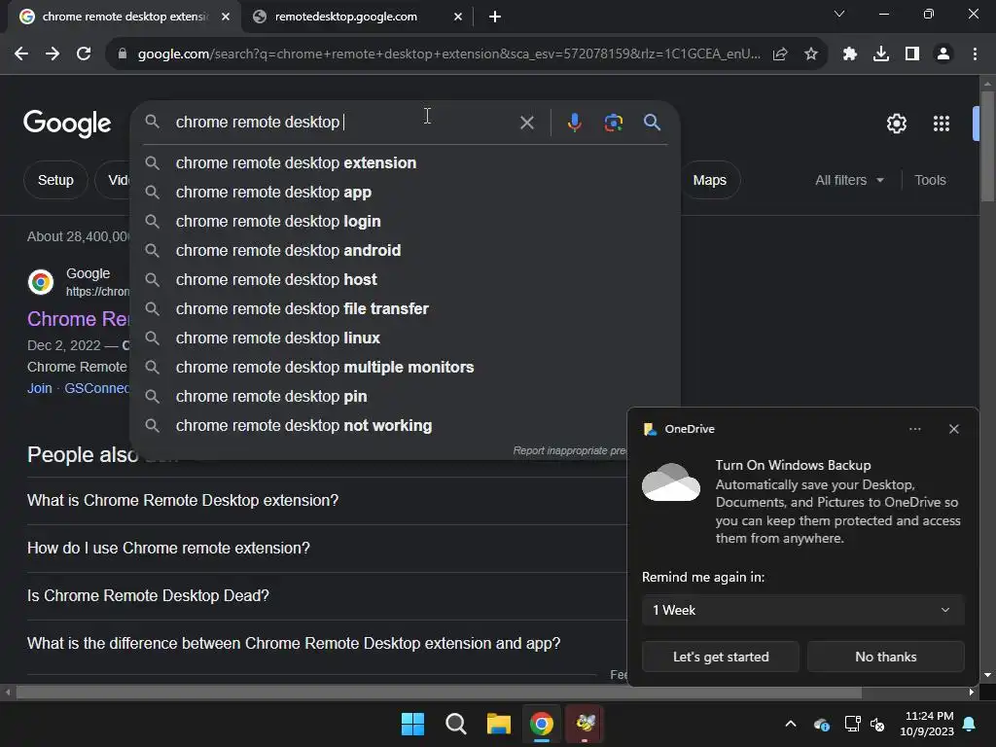Image resolution: width=996 pixels, height=747 pixels.
Task: Switch to remotedesktop.google.com tab
Action: 346,17
